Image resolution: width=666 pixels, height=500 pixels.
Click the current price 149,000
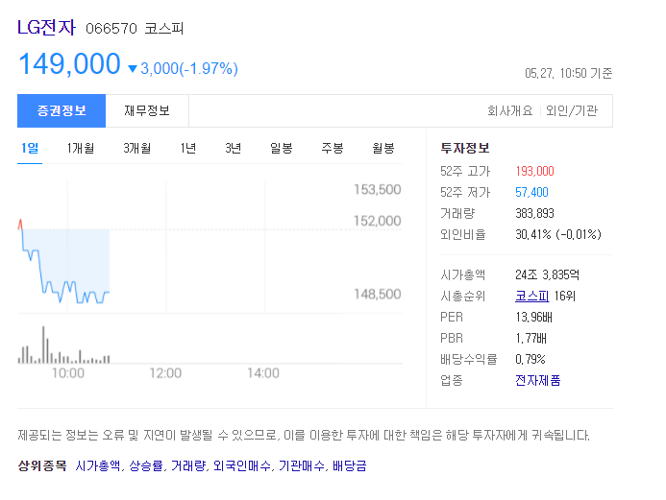(x=69, y=64)
